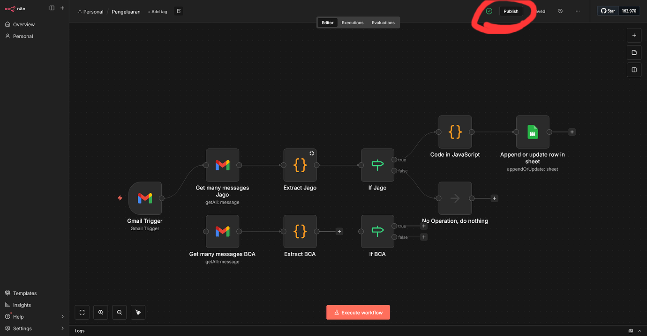Screen dimensions: 647x336
Task: Open Overview in the sidebar
Action: (x=23, y=24)
